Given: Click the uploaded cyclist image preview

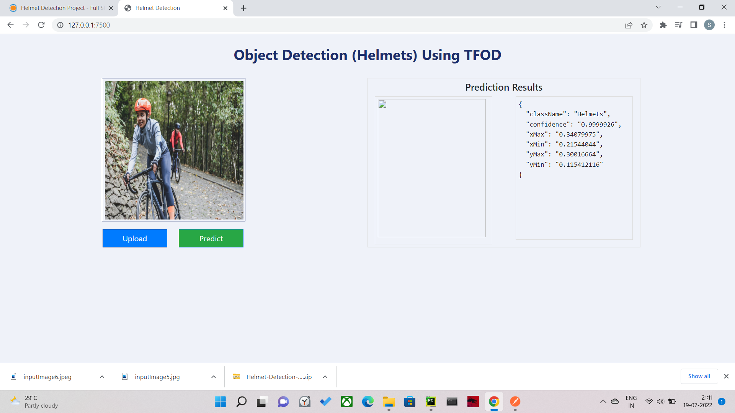Looking at the screenshot, I should [x=174, y=150].
